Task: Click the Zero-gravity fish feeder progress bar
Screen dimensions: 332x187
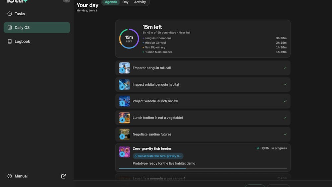Action: [203, 169]
